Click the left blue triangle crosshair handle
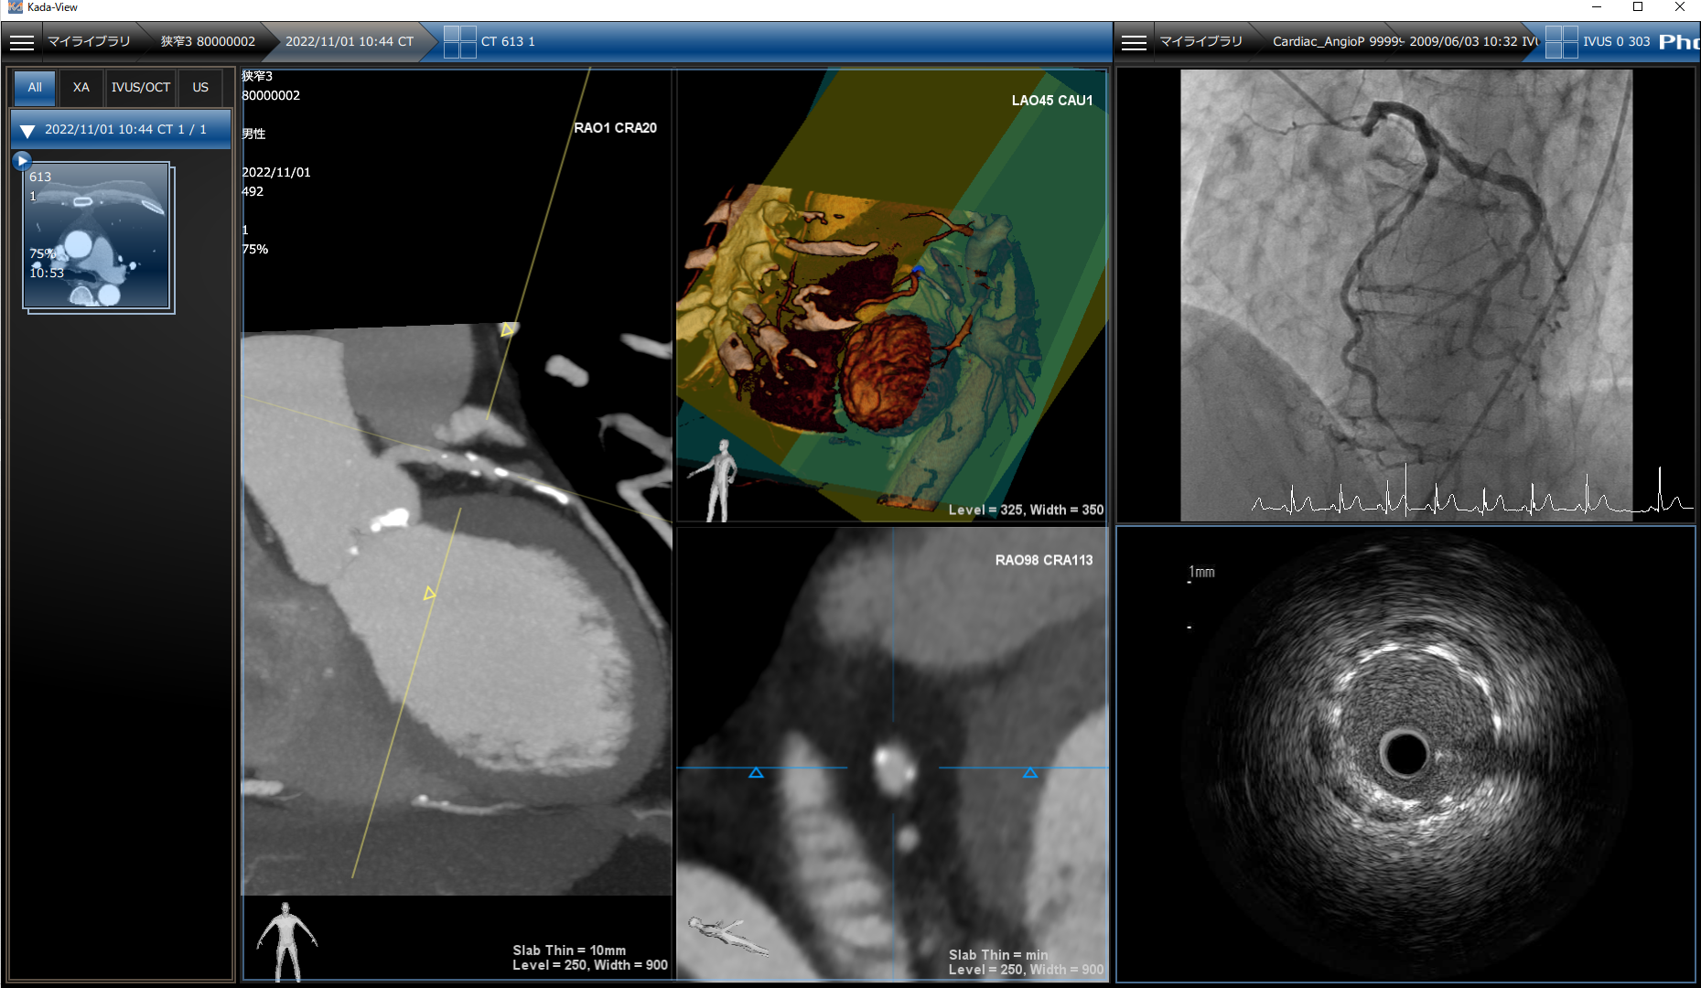 (756, 773)
